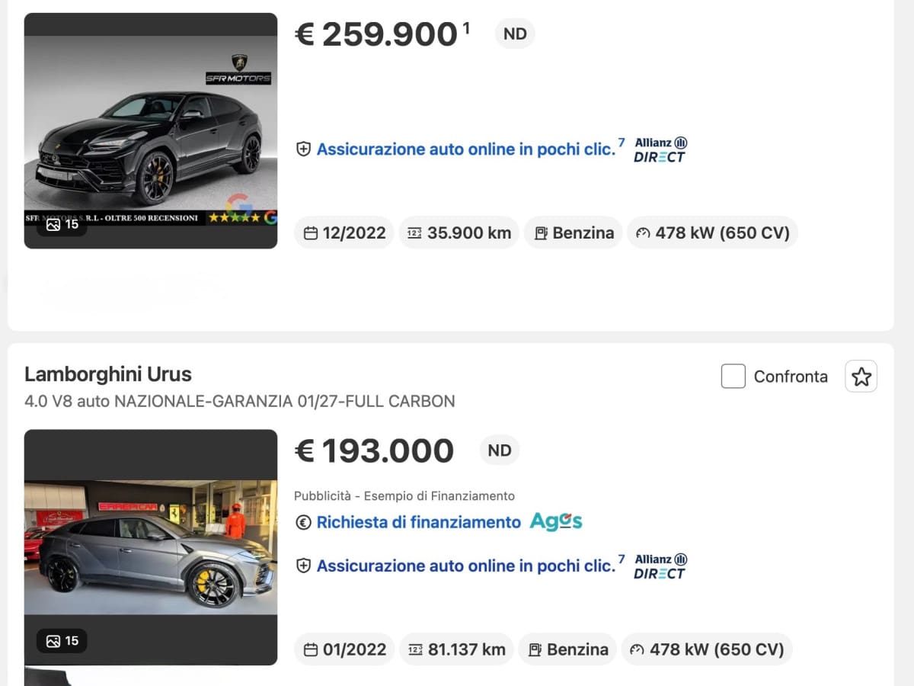Open Richiesta di finanziamento link

click(418, 522)
